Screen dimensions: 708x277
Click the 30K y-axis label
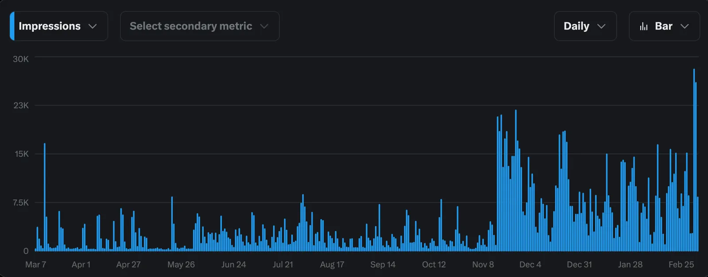(21, 59)
